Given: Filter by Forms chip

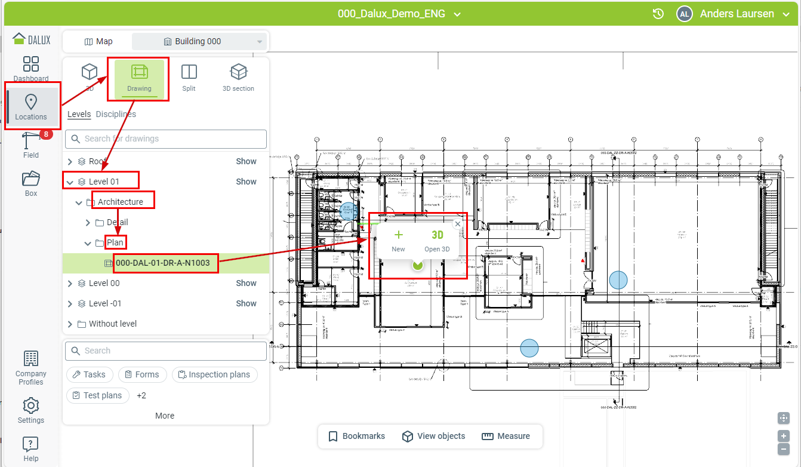Looking at the screenshot, I should (142, 374).
